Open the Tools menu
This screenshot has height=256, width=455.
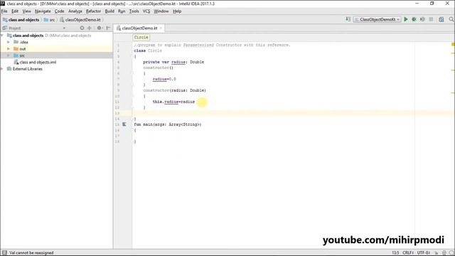tap(134, 11)
